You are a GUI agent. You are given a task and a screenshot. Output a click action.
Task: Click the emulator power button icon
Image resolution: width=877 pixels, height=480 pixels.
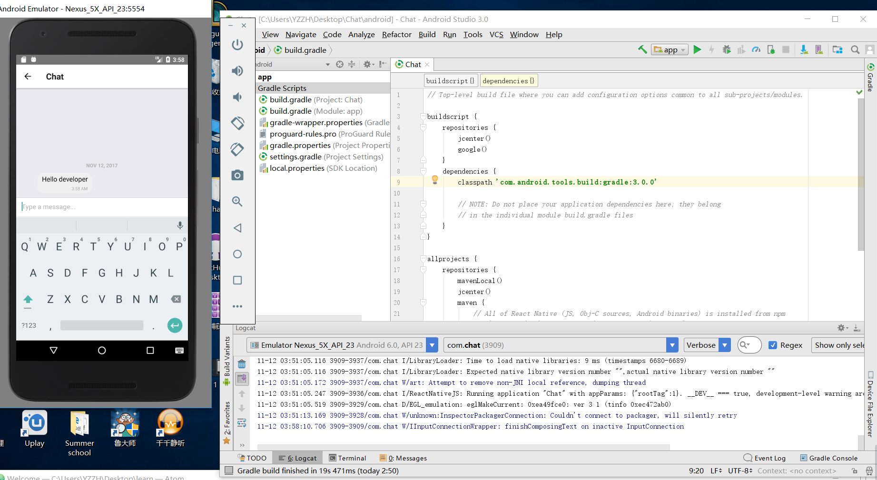pos(237,45)
